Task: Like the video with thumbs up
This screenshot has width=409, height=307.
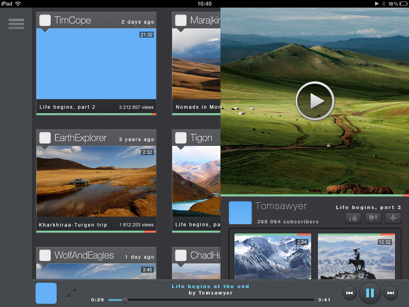Action: pos(353,218)
